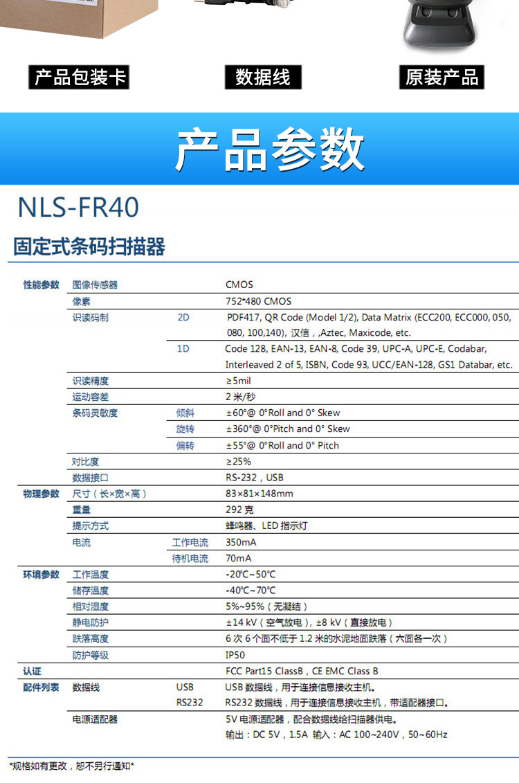Click the 固定式条码扫描器 subtitle

pos(89,246)
